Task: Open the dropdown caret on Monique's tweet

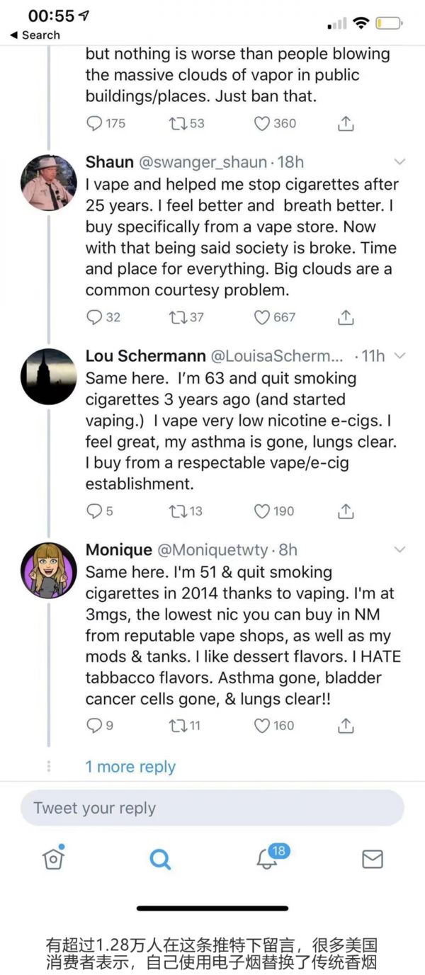Action: click(x=399, y=549)
